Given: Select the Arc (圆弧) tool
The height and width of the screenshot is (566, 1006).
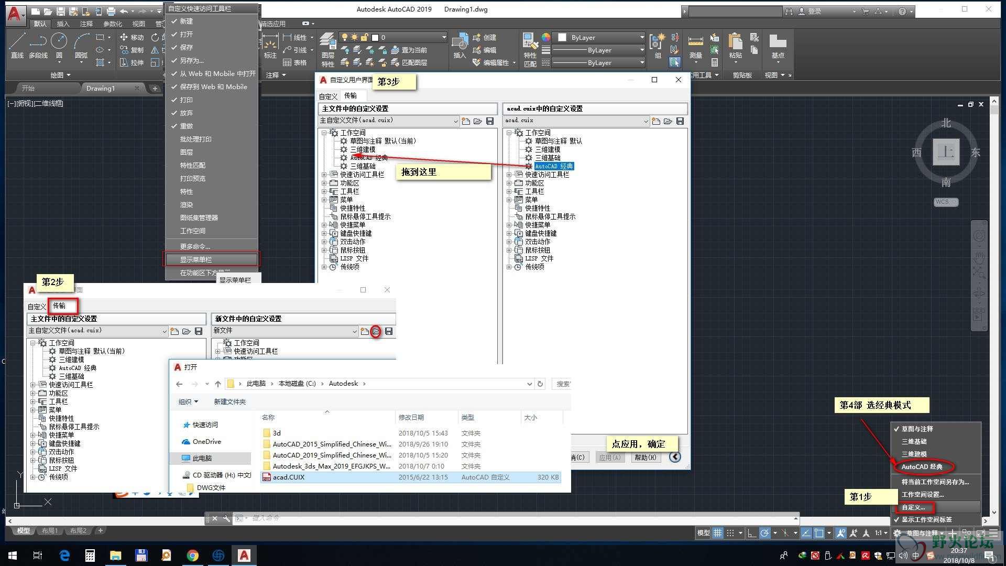Looking at the screenshot, I should coord(81,45).
